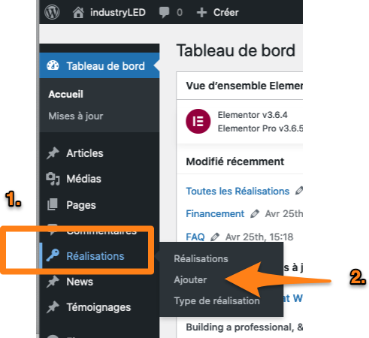Click the home icon beside industryLED
The image size is (369, 338).
78,12
